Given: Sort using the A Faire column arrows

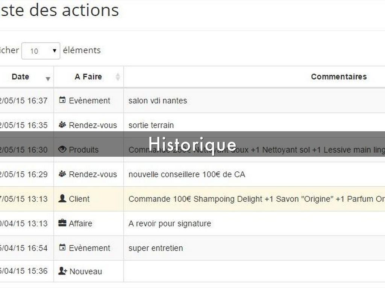Looking at the screenshot, I should click(118, 77).
